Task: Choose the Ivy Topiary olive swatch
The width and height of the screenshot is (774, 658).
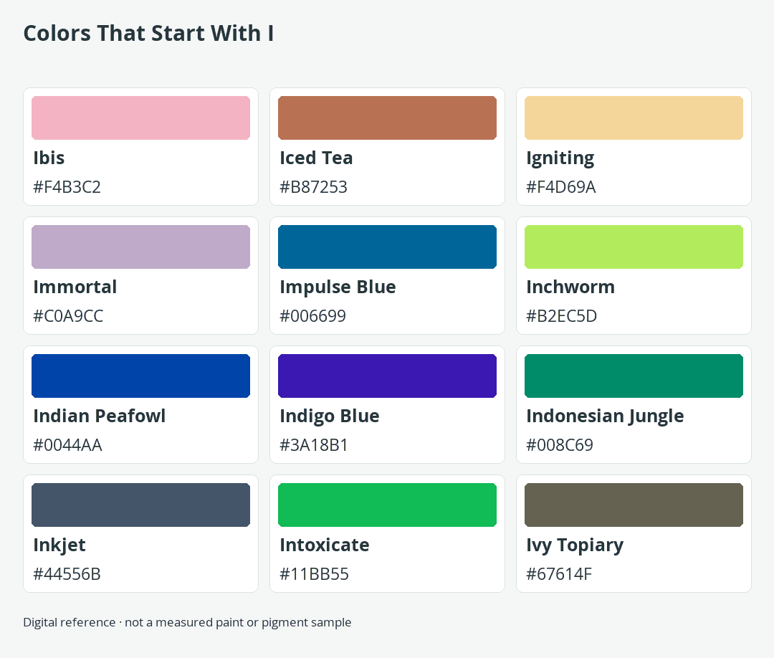Action: (x=634, y=505)
